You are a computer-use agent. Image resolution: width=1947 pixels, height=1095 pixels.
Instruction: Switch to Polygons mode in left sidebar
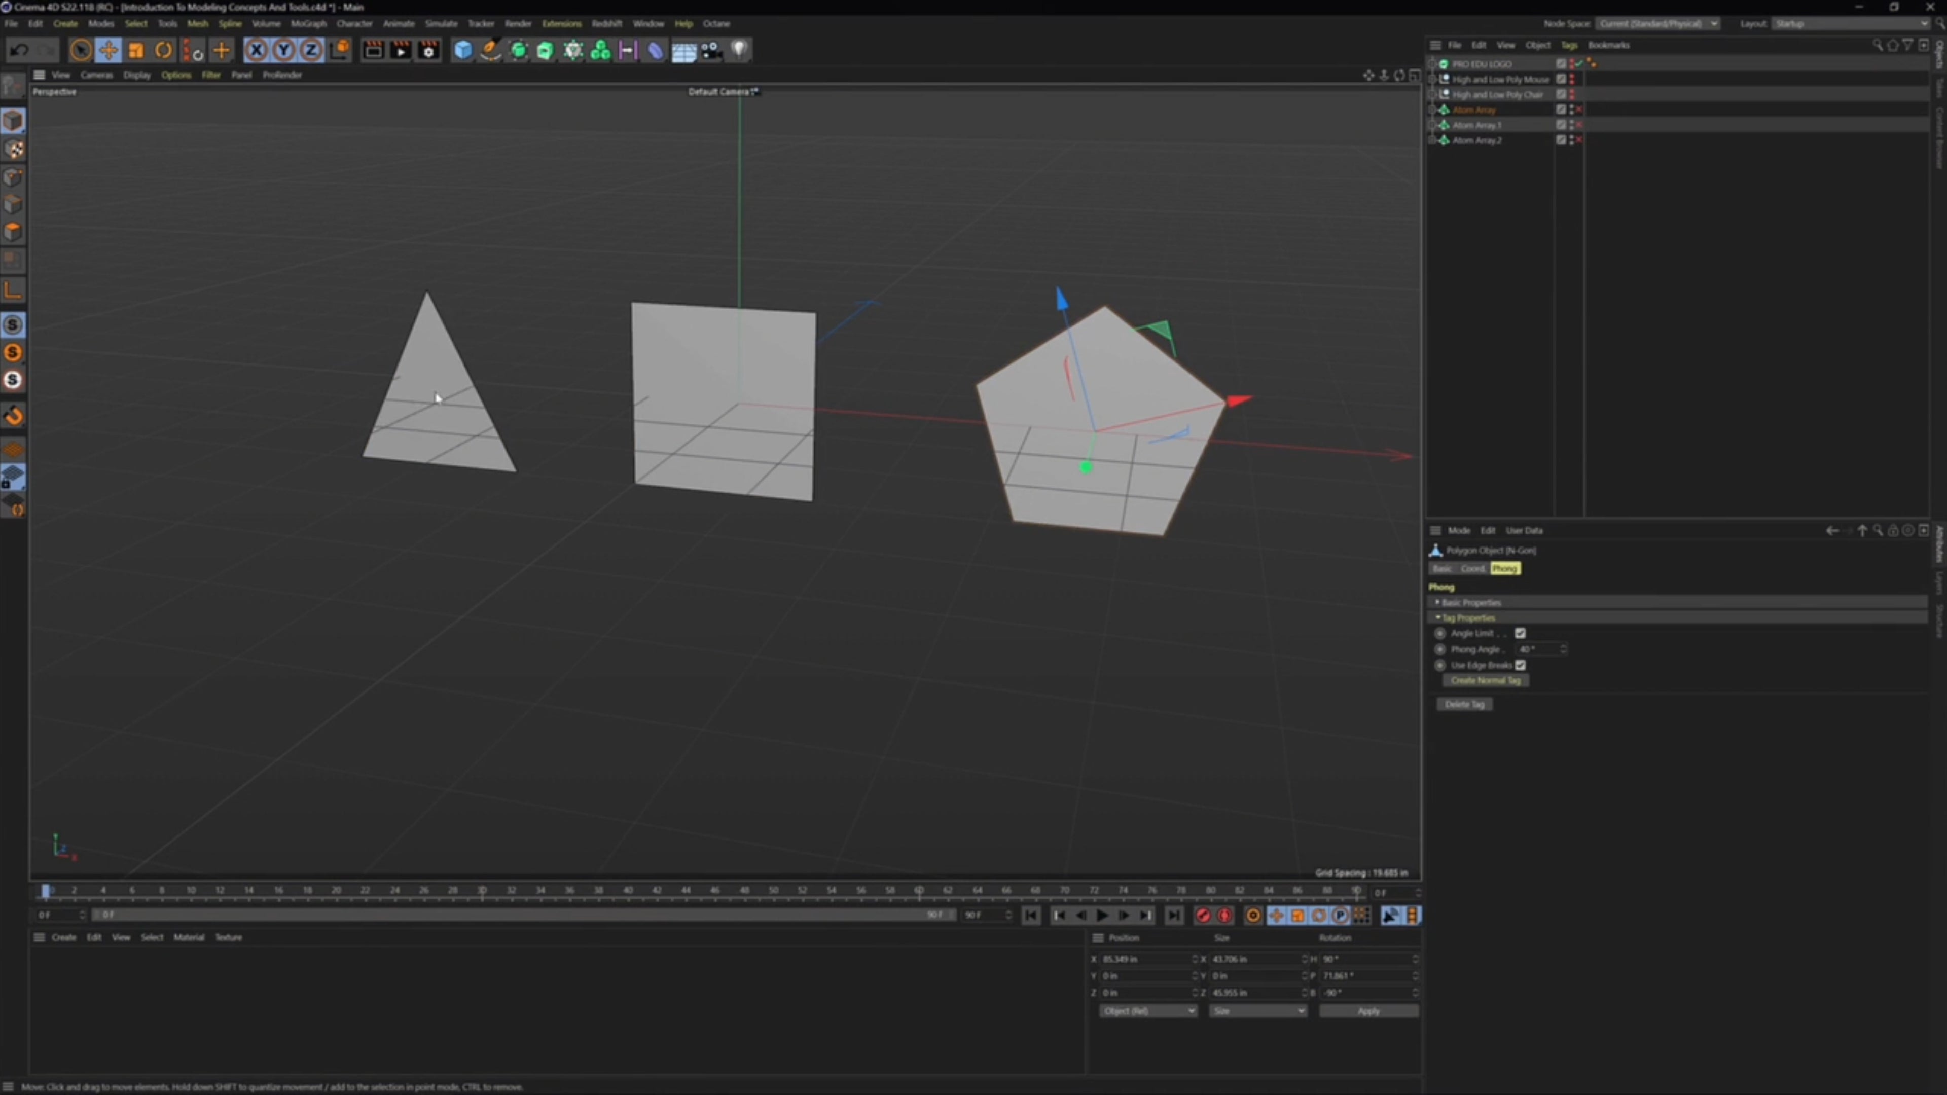click(x=13, y=232)
